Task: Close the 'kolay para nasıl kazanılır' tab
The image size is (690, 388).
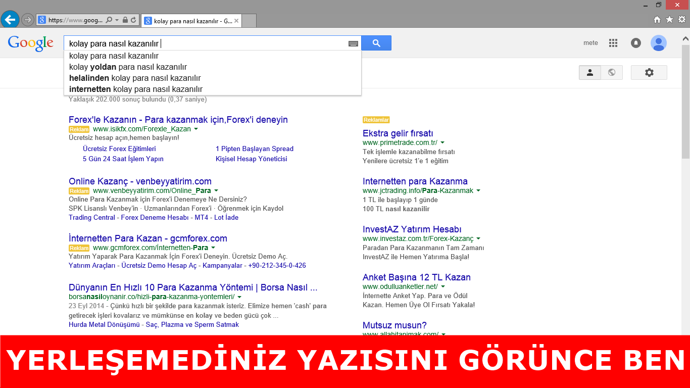Action: tap(236, 21)
